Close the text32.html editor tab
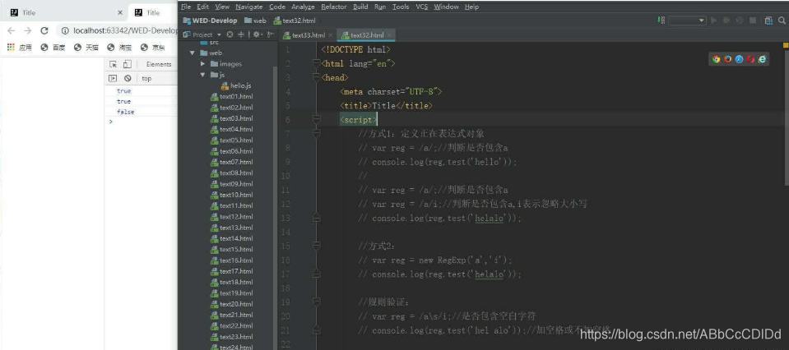Screen dimensions: 789x350 tap(389, 35)
